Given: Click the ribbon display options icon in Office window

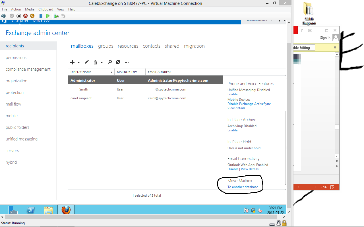Looking at the screenshot, I should tap(310, 30).
